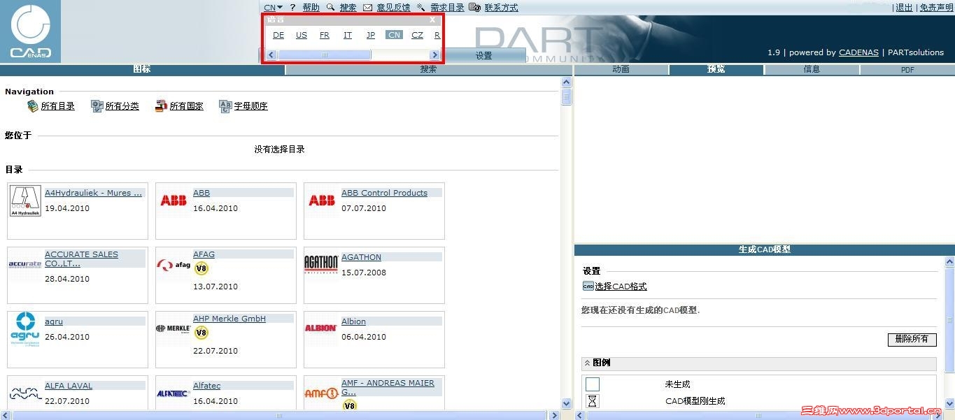Open the AMF - ANDREAS MAIER catalog
This screenshot has height=420, width=955.
pos(388,387)
